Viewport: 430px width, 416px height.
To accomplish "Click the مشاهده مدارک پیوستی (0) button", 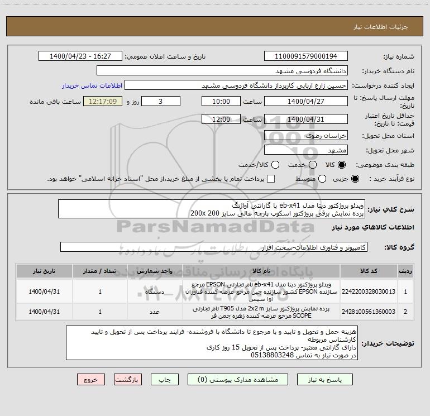I will click(x=238, y=380).
